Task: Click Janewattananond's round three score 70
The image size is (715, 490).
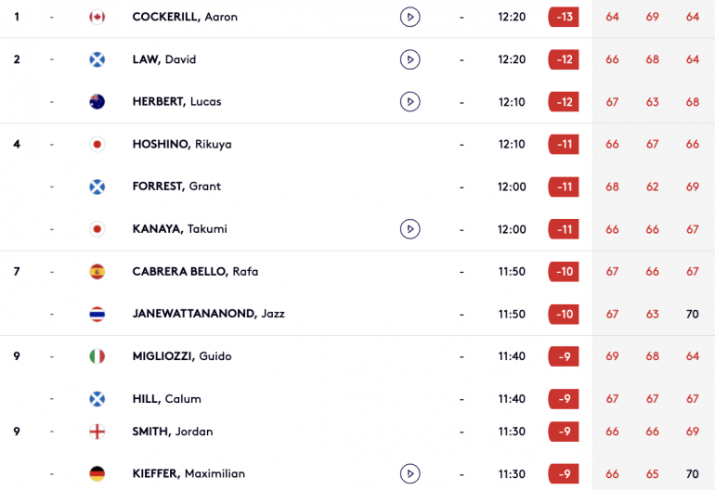Action: point(692,314)
